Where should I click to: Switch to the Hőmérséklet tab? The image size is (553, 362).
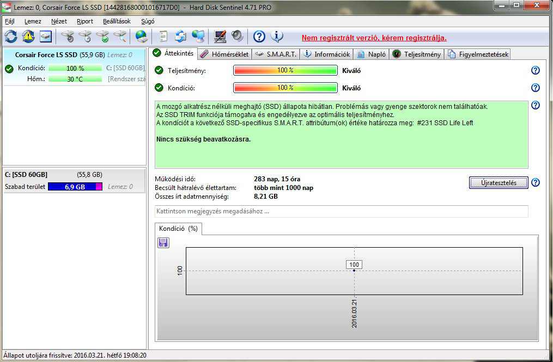224,54
